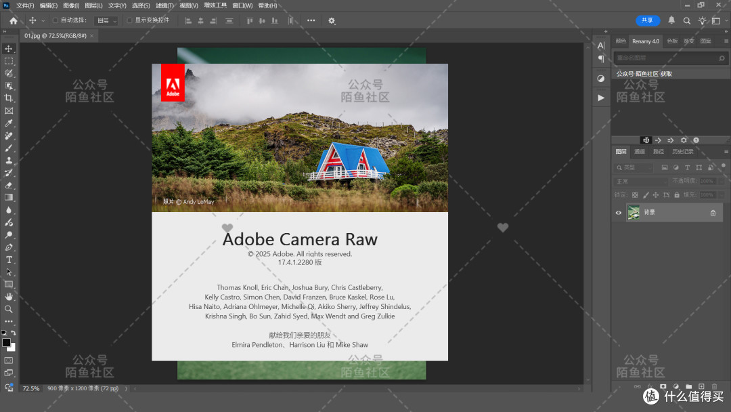
Task: Toggle the type layer filter icon
Action: click(x=687, y=167)
